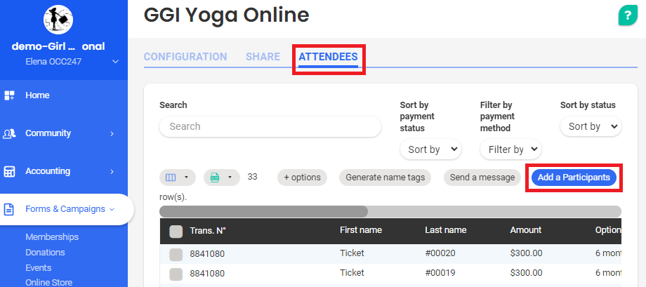Image resolution: width=646 pixels, height=287 pixels.
Task: Click the Generate name tags button
Action: (385, 178)
